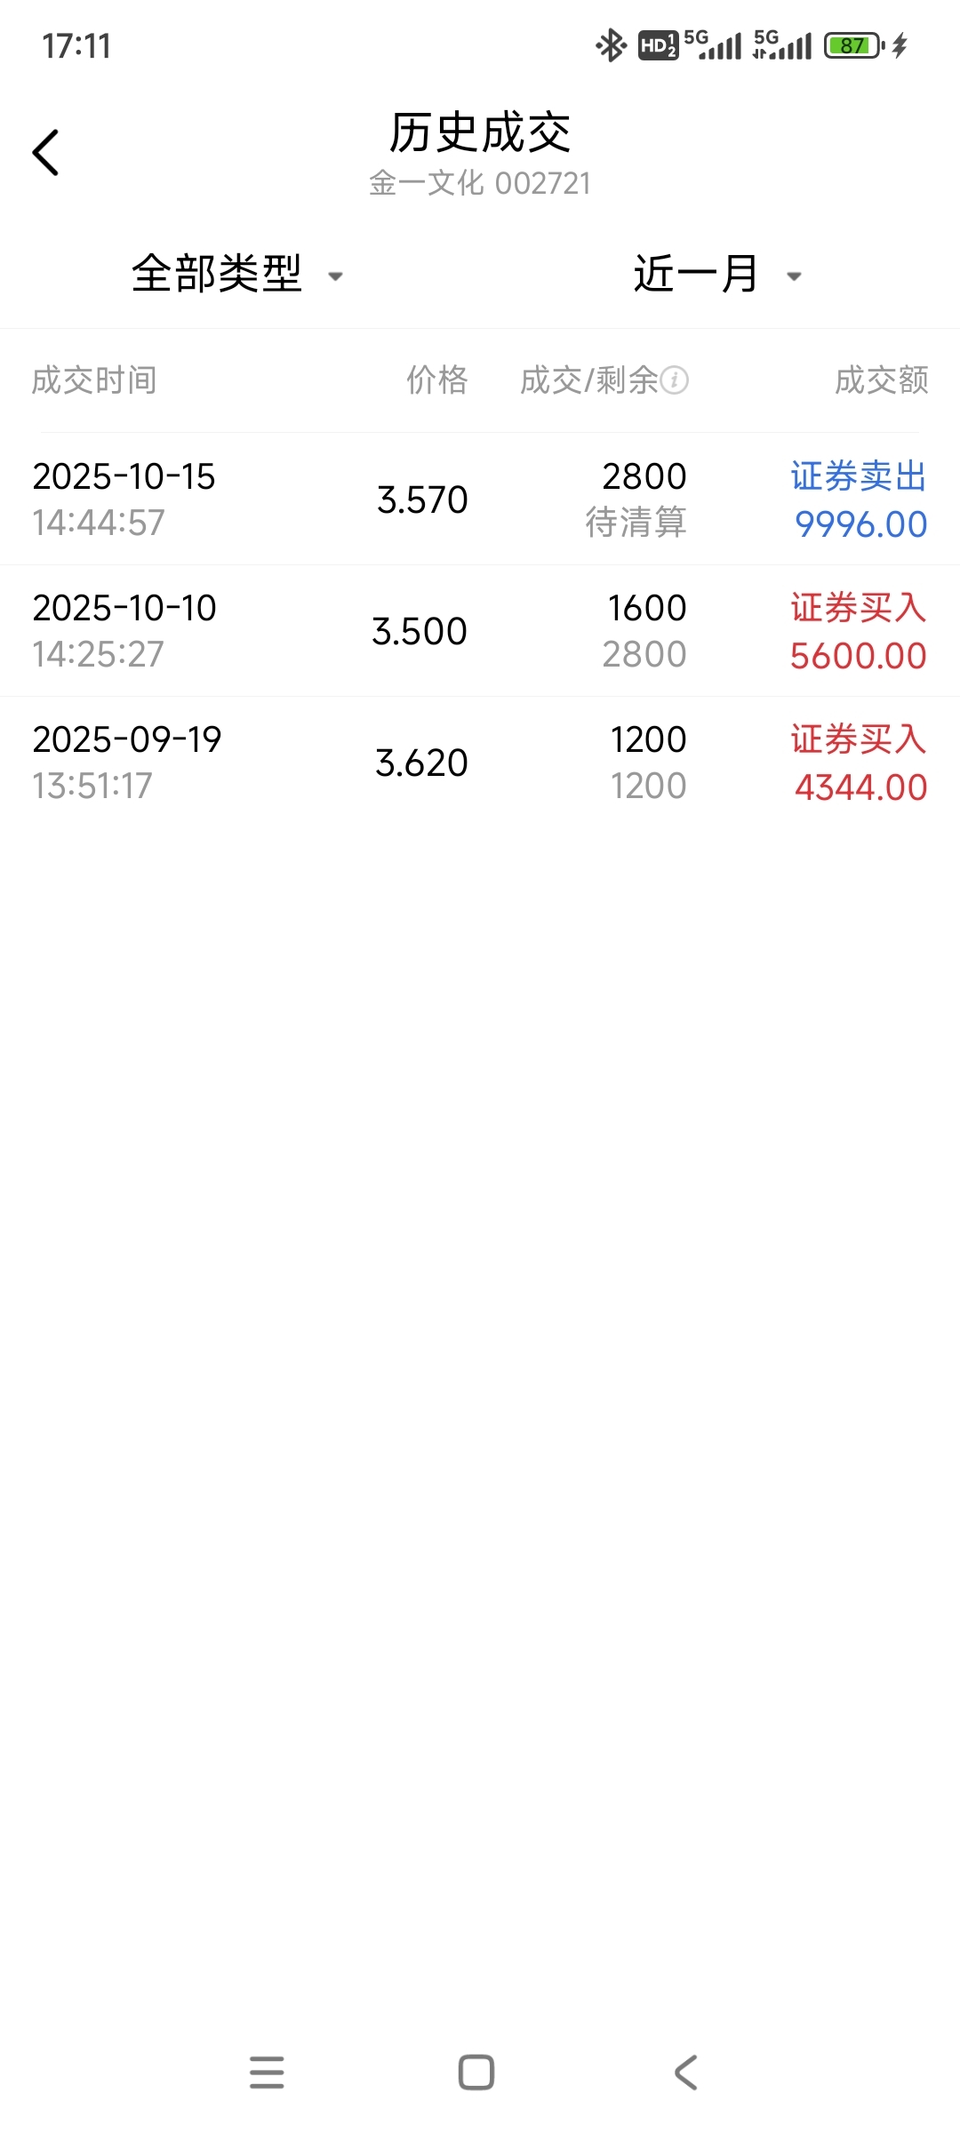Viewport: 960px width, 2133px height.
Task: Tap the 证券卖出 label in blue
Action: pyautogui.click(x=858, y=476)
